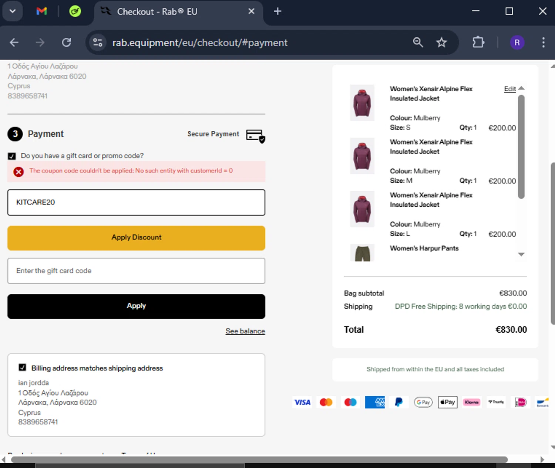Click the page horizontal scrollbar
Image resolution: width=555 pixels, height=468 pixels.
pyautogui.click(x=259, y=459)
